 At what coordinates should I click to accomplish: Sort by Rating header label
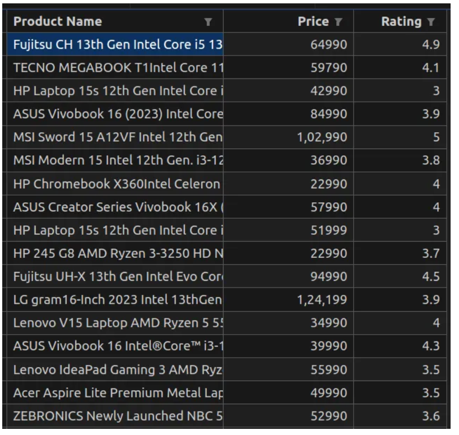coord(401,21)
